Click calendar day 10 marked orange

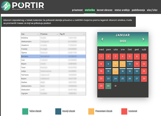coord(115,64)
